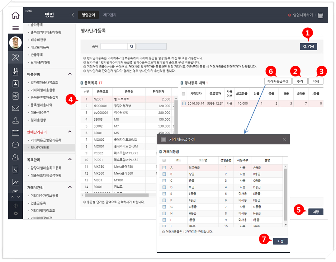This screenshot has height=262, width=336.
Task: Open the settings gear icon in sidebar
Action: coord(16,213)
